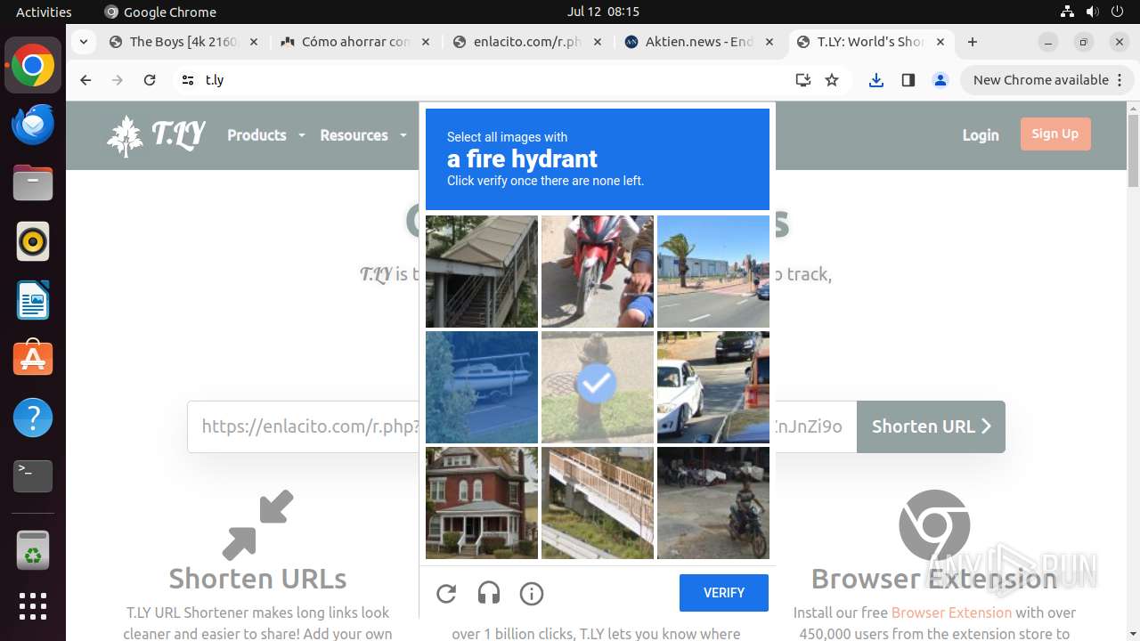
Task: Click the VERIFY button
Action: (x=724, y=593)
